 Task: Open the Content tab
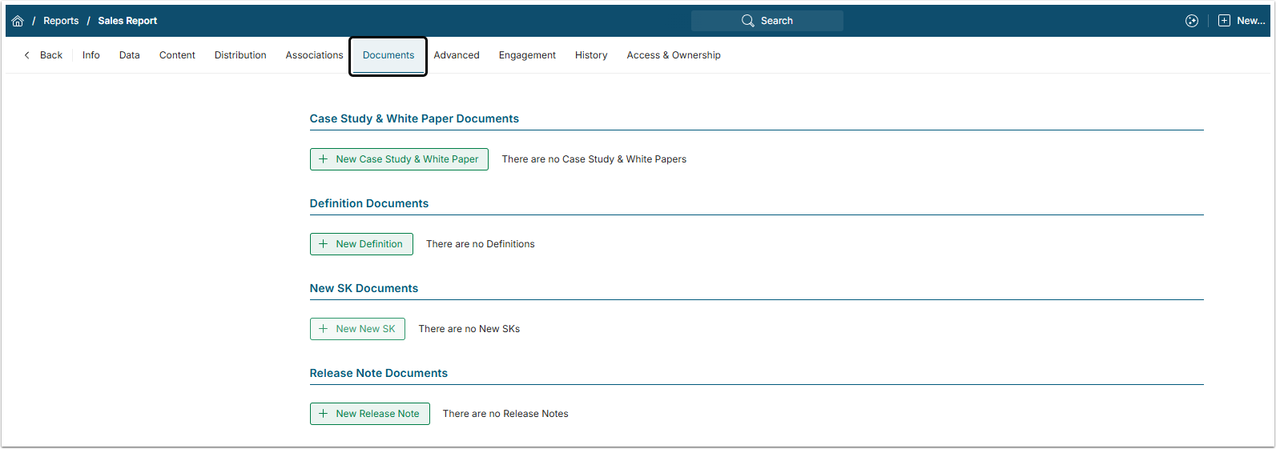pyautogui.click(x=177, y=55)
